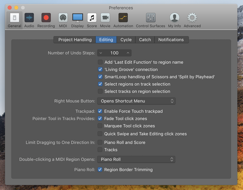
Task: Increase the number of undo steps arrow
Action: (128, 53)
